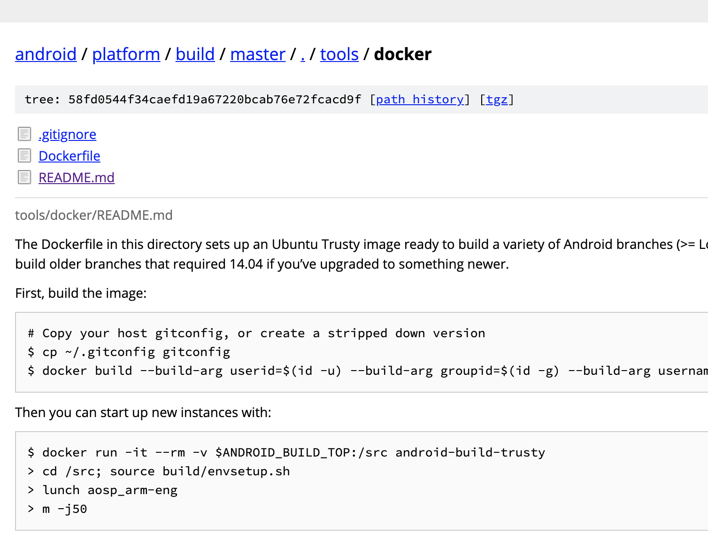Click the file icon beside README.md
Screen dimensions: 708x542
pyautogui.click(x=24, y=178)
